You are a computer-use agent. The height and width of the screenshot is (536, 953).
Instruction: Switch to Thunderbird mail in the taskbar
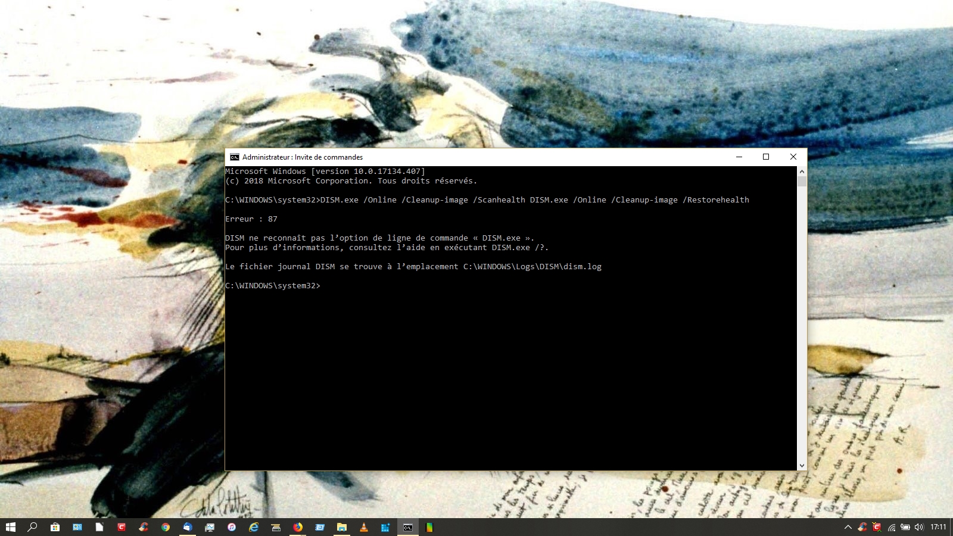click(188, 527)
